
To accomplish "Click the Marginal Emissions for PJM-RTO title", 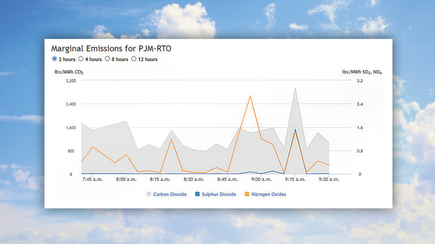I will [111, 49].
